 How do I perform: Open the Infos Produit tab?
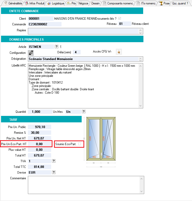[35, 3]
